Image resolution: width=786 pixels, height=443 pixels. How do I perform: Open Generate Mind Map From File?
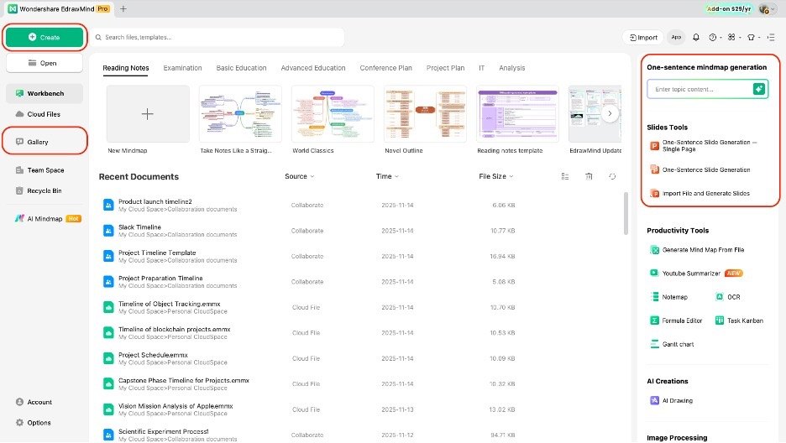(x=697, y=250)
